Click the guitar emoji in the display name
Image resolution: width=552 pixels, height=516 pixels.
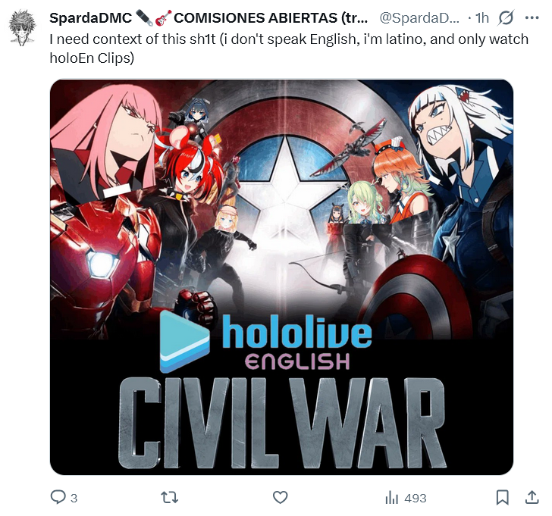[163, 18]
